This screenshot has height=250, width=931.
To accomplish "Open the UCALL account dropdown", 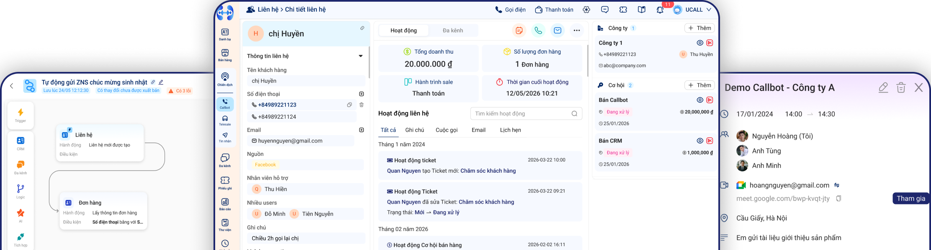I will point(692,10).
